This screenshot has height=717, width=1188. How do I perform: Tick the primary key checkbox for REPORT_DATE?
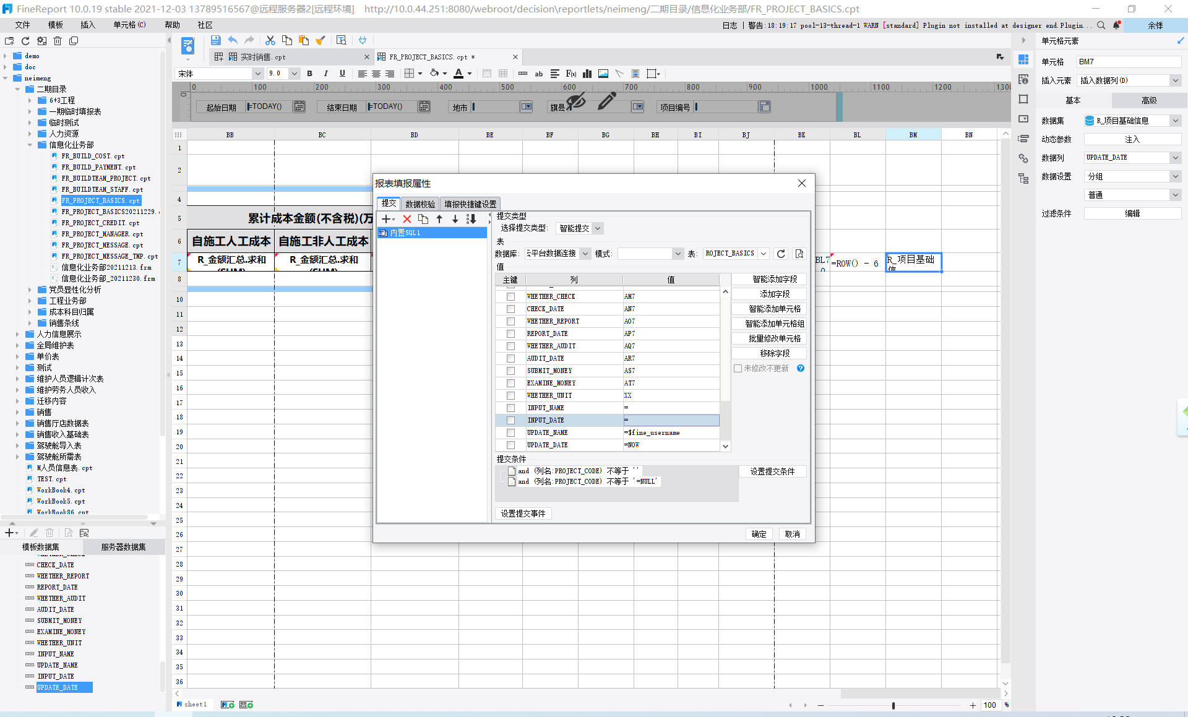[510, 333]
